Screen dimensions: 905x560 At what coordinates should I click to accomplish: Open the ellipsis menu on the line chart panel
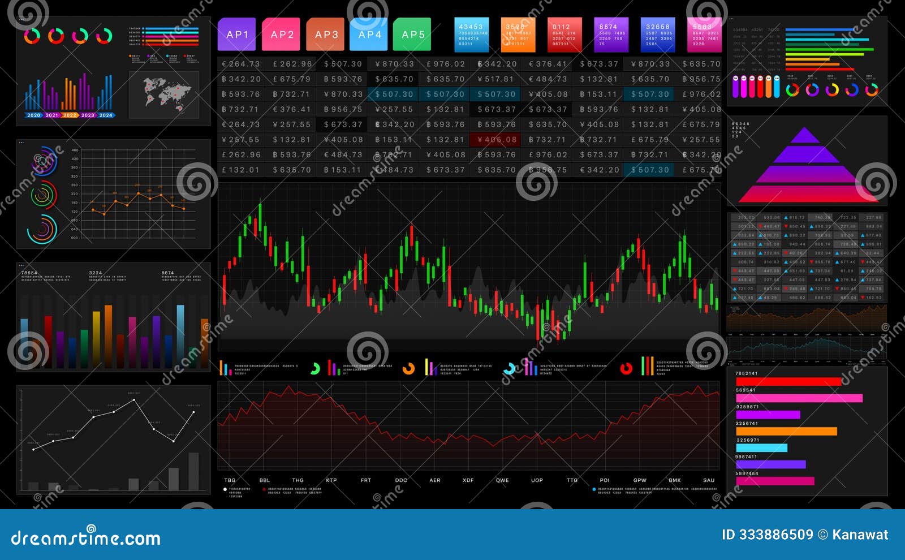(23, 143)
